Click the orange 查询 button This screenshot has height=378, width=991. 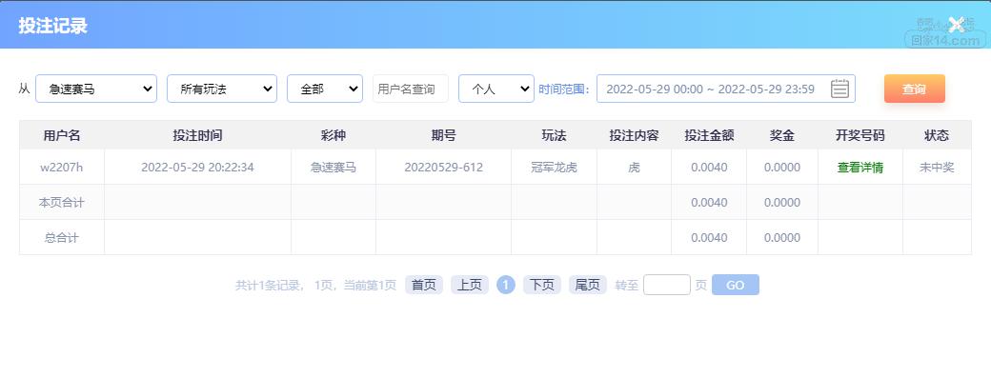[x=915, y=89]
